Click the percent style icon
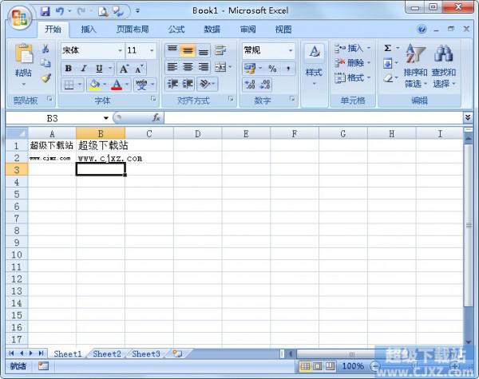Screen dimensions: 479x379 click(272, 69)
